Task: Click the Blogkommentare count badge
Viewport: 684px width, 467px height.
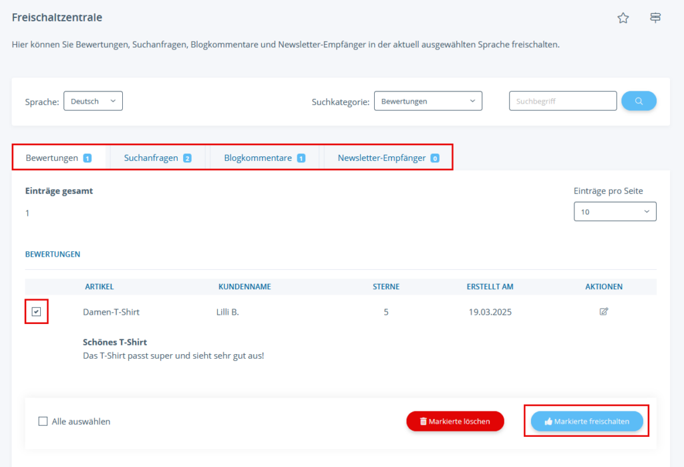Action: 301,158
